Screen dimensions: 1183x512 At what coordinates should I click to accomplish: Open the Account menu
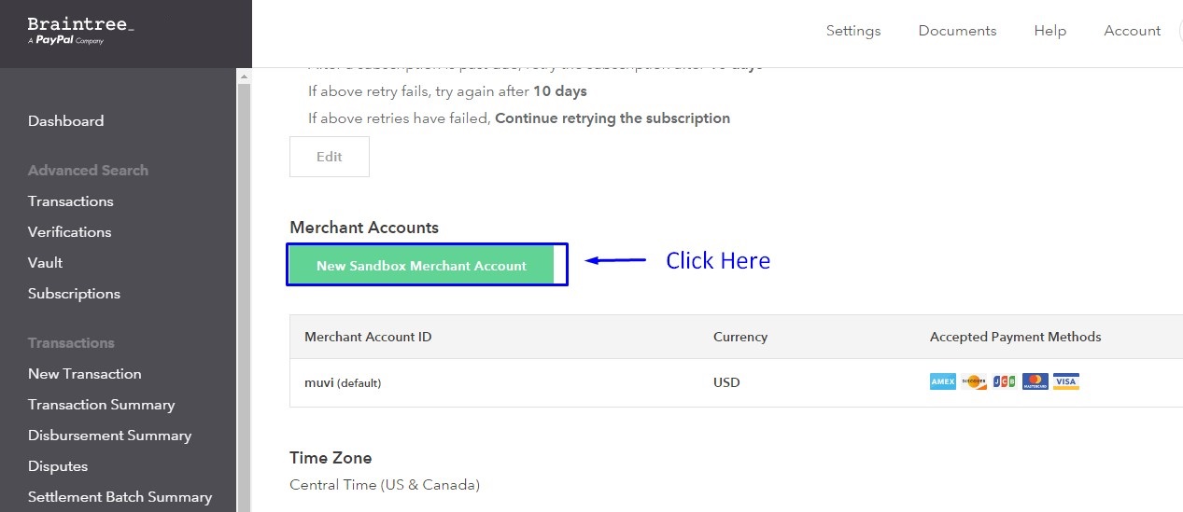(1132, 31)
